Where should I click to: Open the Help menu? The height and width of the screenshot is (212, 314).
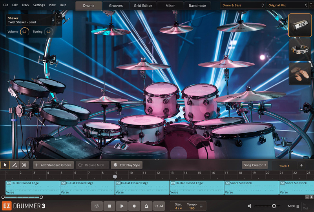click(x=63, y=5)
